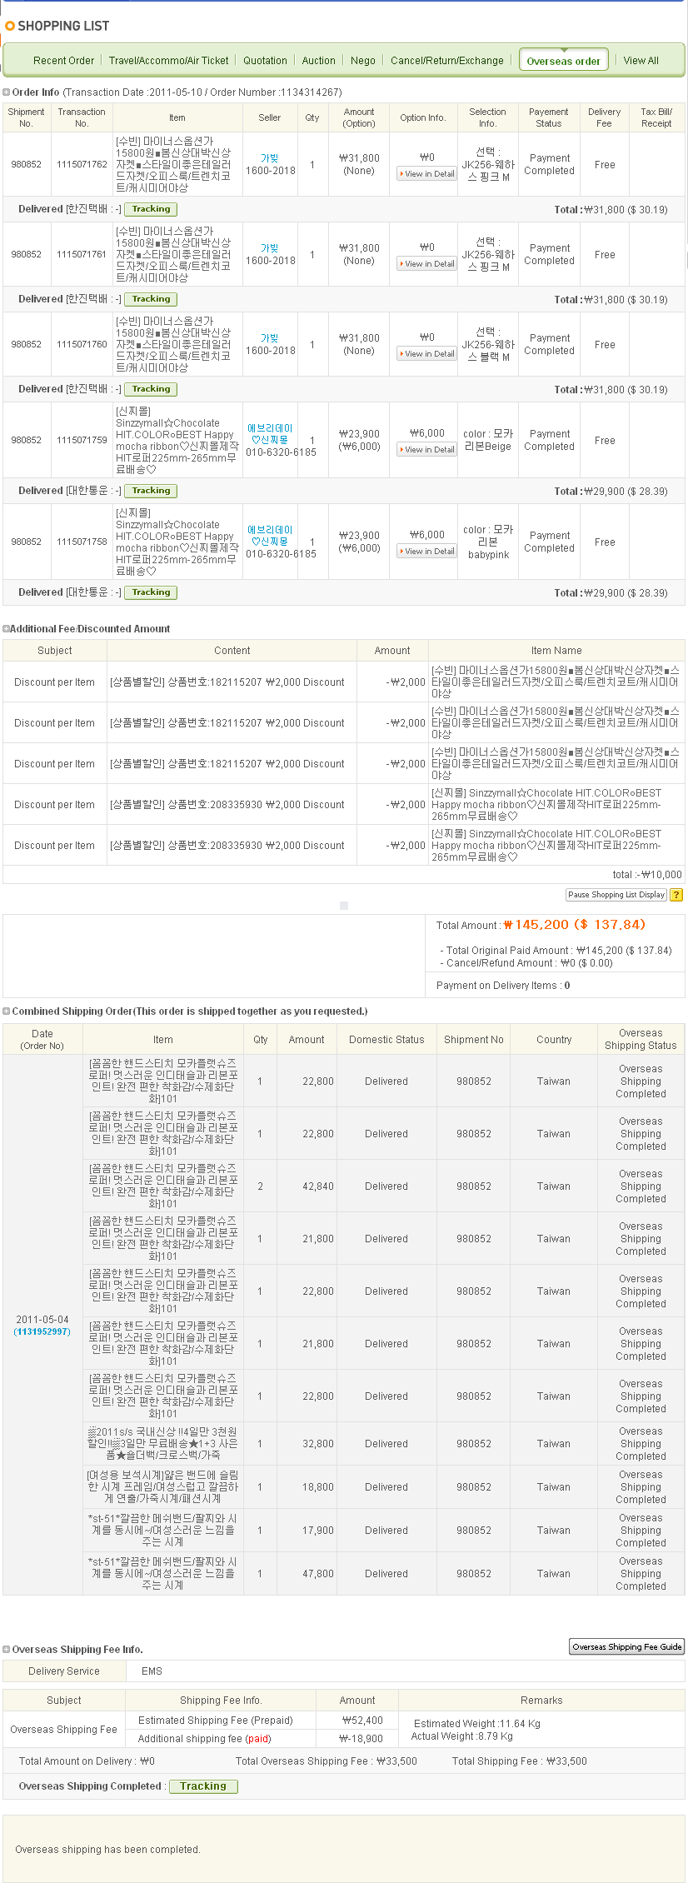This screenshot has width=688, height=1883.
Task: Switch to Travel/Accommo/Air Ticket tab
Action: coord(169,61)
